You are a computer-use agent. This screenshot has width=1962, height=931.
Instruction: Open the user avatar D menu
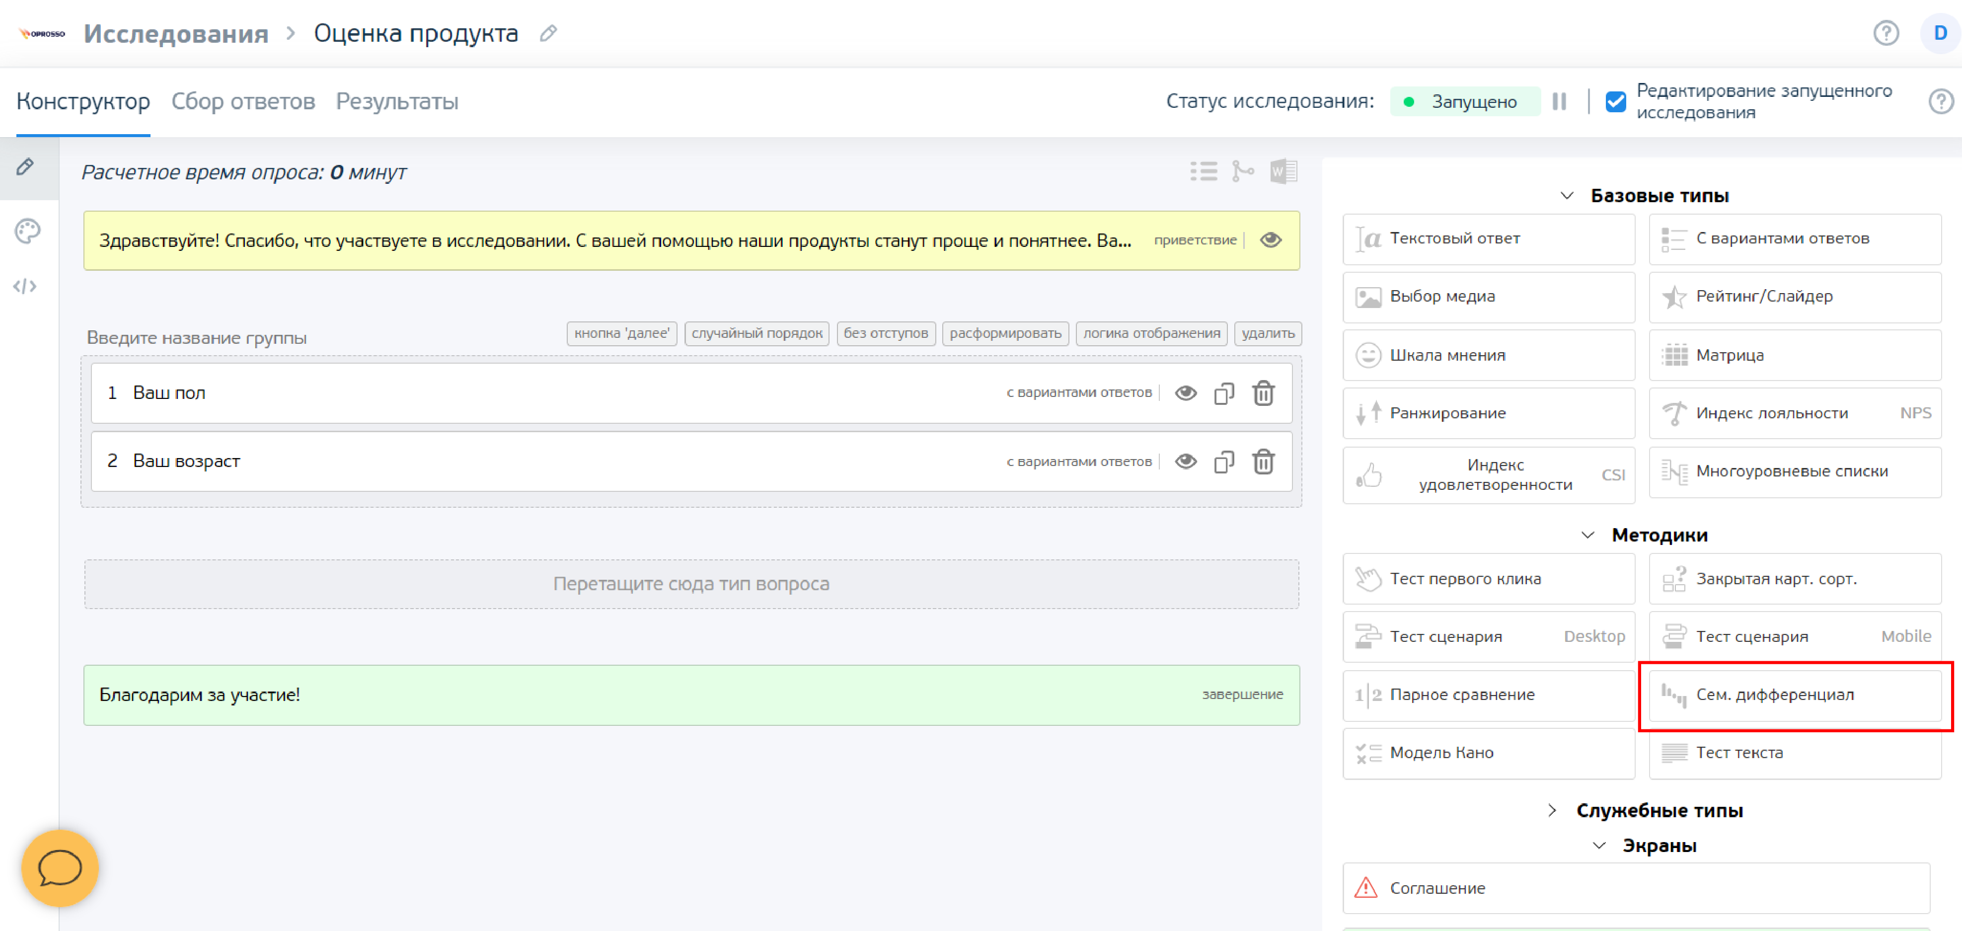pos(1940,33)
